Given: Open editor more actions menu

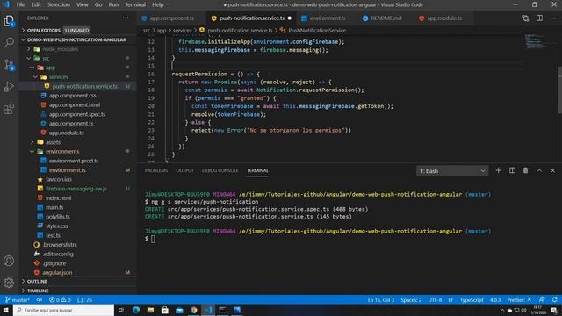Looking at the screenshot, I should point(552,18).
